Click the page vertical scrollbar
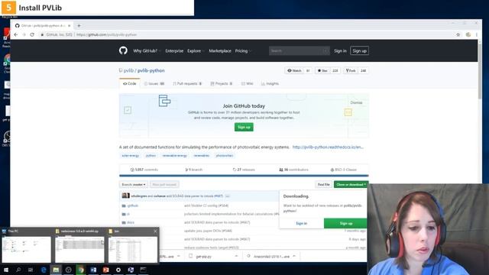489x275 pixels. [x=480, y=72]
